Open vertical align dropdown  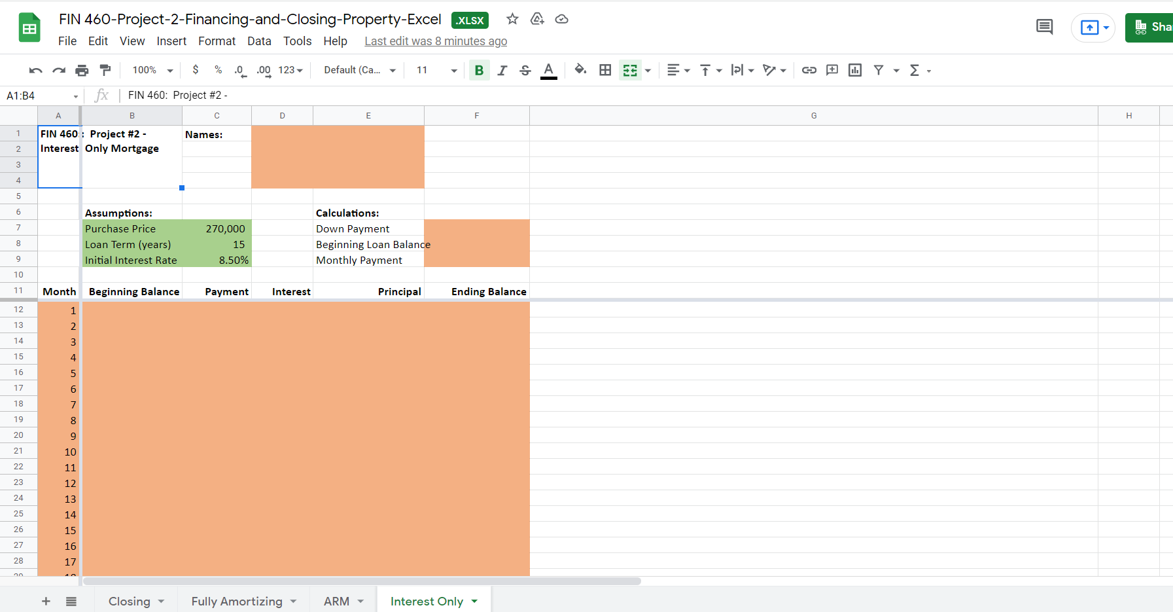(x=710, y=70)
